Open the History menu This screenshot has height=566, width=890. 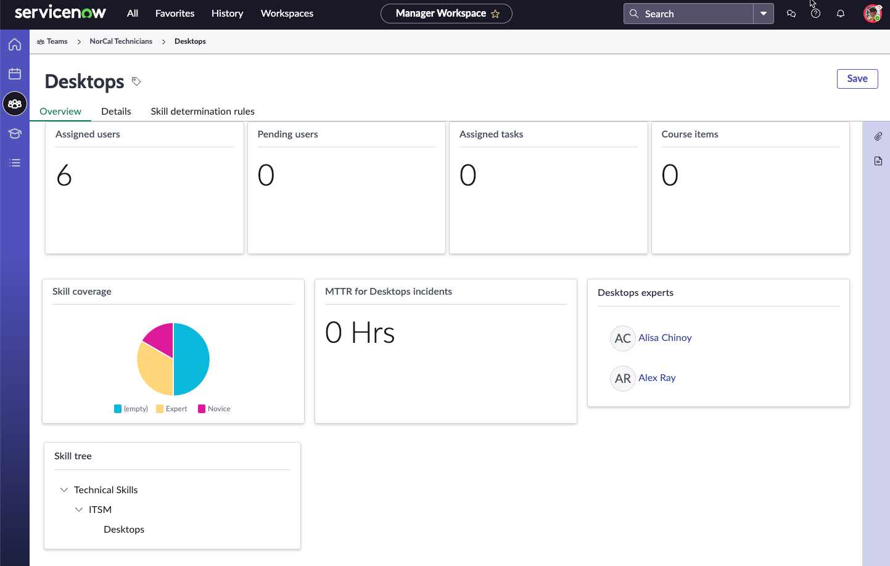tap(228, 14)
